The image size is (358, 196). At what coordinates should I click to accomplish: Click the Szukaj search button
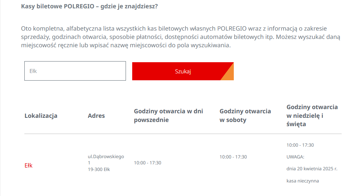[x=183, y=71]
